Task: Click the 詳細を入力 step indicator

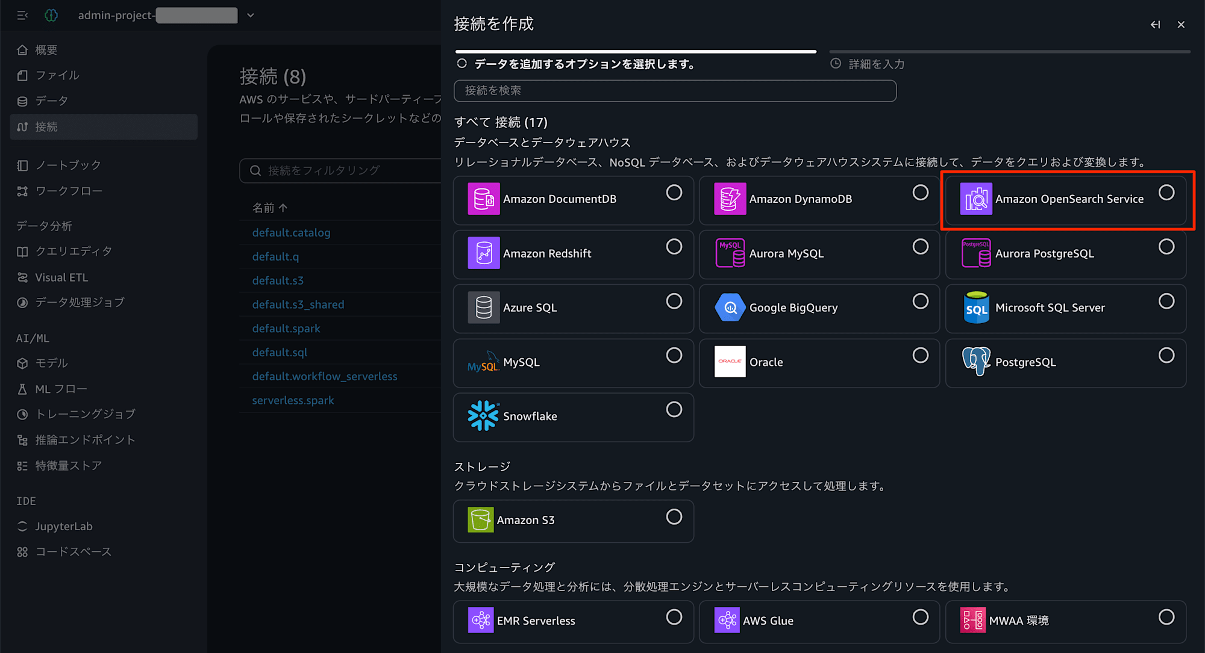Action: (x=868, y=64)
